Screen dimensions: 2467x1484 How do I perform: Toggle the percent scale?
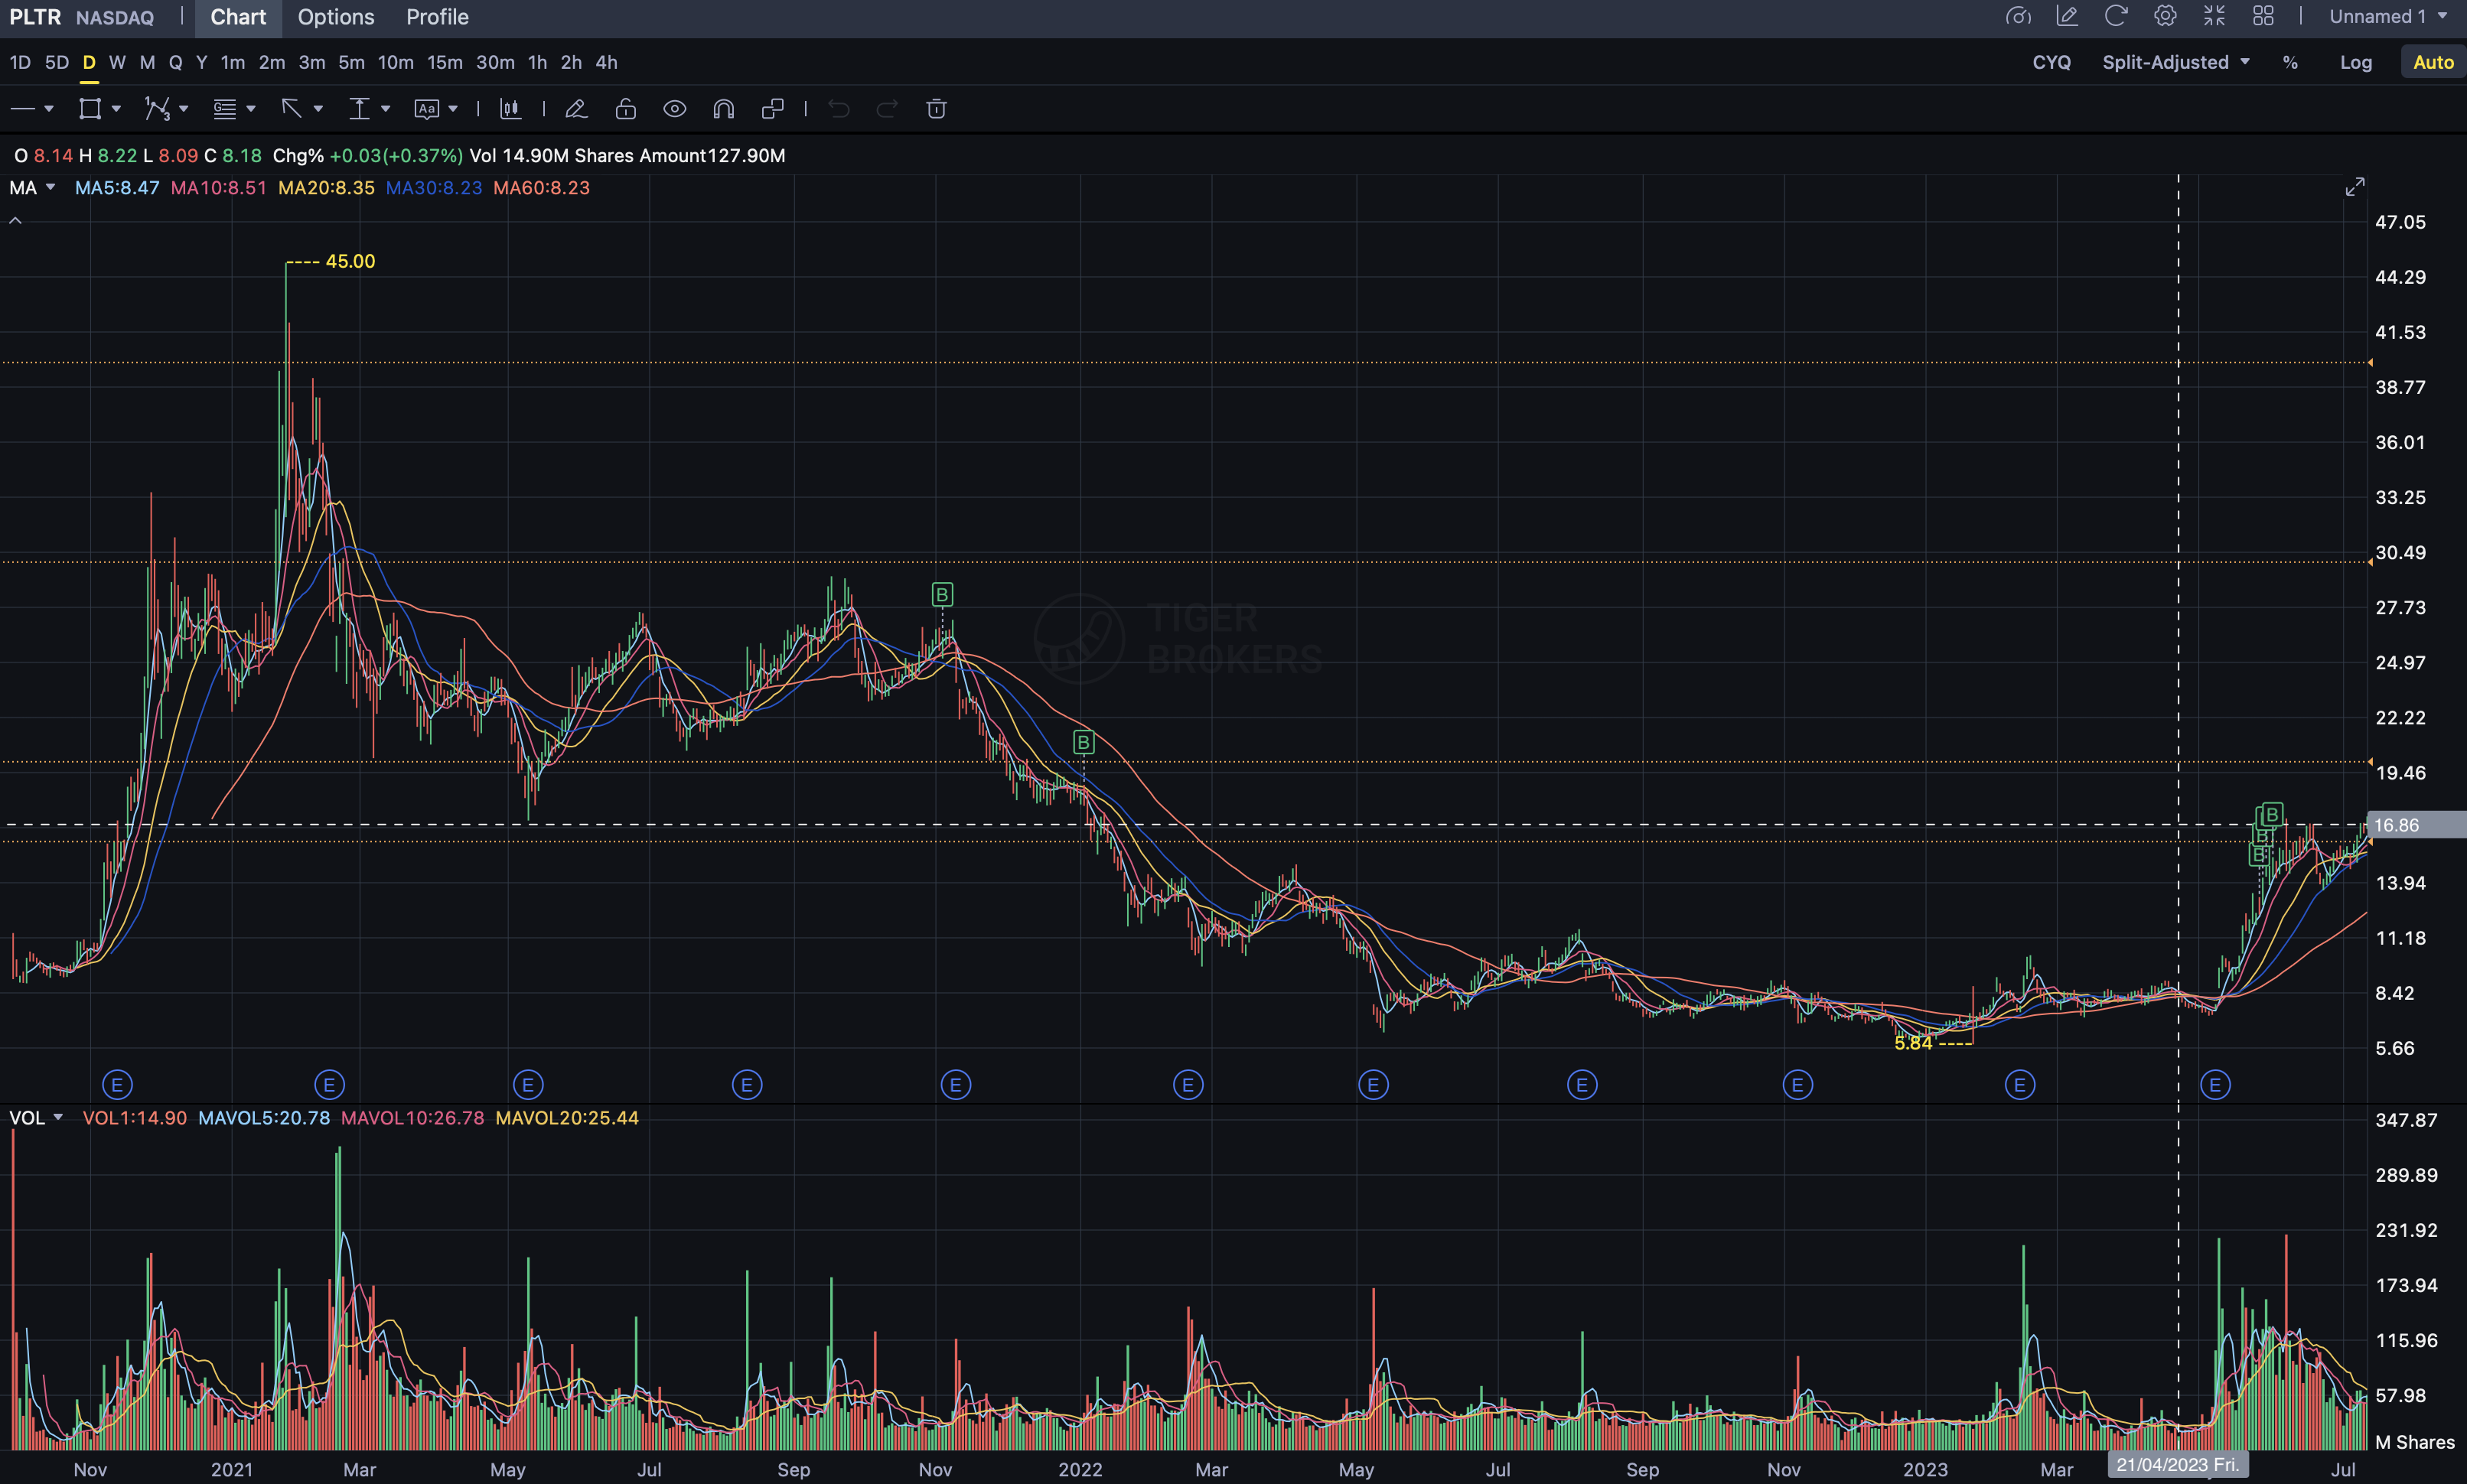2290,62
